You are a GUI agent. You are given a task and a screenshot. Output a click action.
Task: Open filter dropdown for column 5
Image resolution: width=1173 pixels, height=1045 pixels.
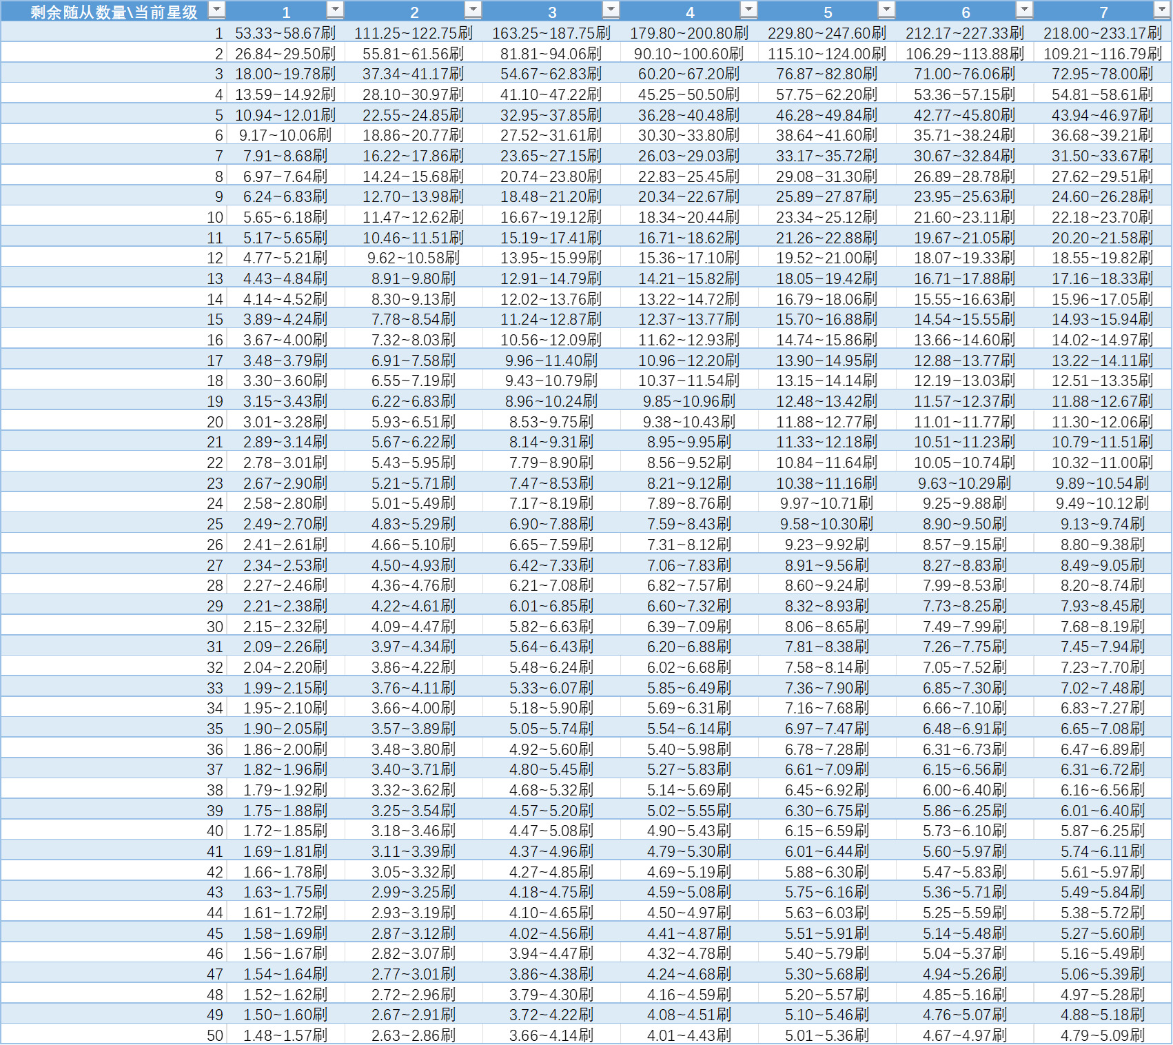tap(886, 10)
